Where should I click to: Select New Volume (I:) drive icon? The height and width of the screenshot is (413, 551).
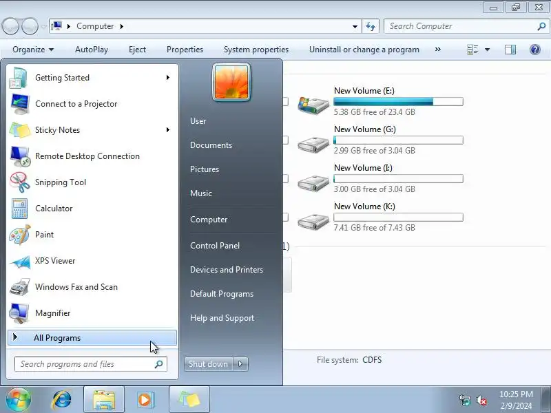pos(313,182)
